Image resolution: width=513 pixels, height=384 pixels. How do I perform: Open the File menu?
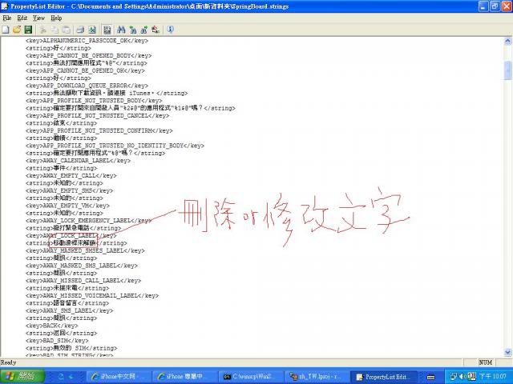7,18
